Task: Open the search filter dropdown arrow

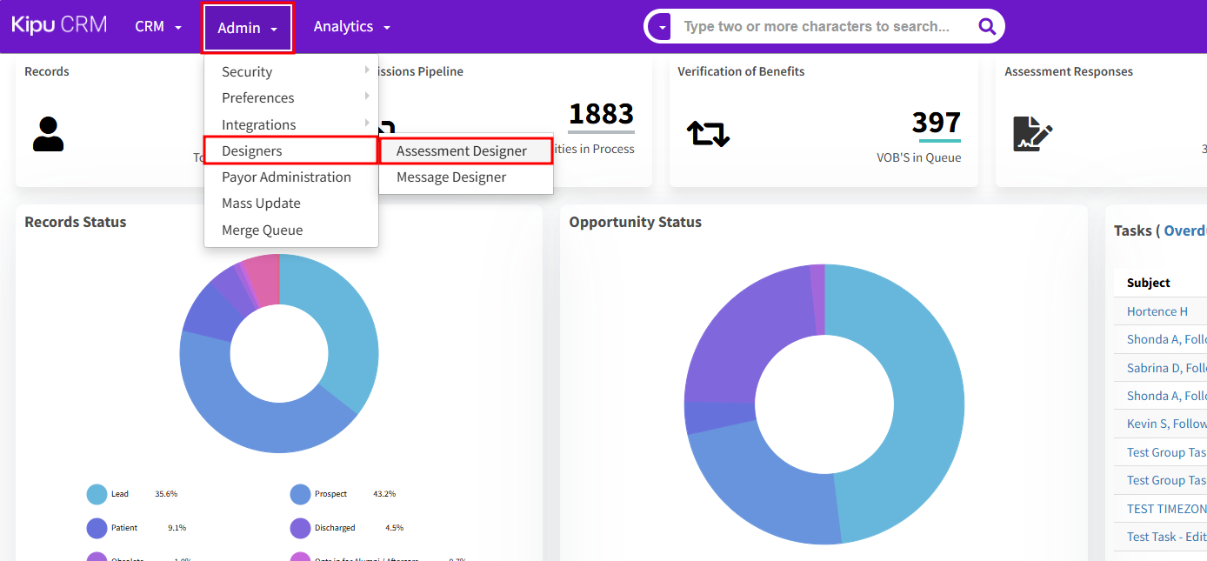Action: pyautogui.click(x=663, y=27)
